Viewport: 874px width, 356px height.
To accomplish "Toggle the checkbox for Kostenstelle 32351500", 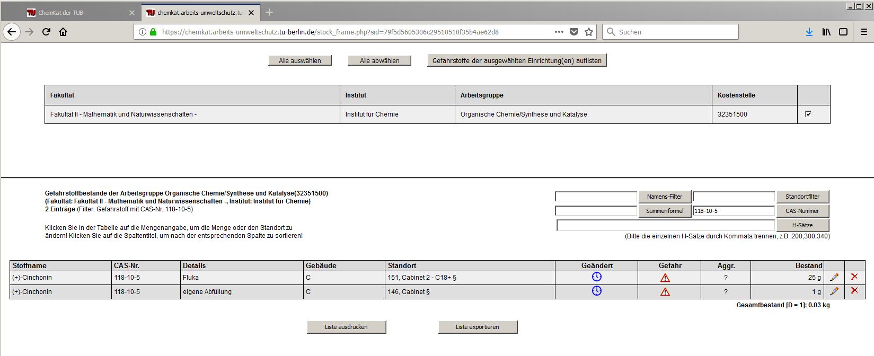I will tap(808, 114).
